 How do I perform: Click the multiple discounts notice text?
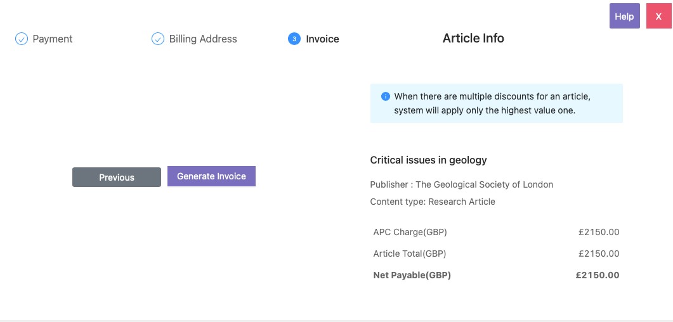492,104
